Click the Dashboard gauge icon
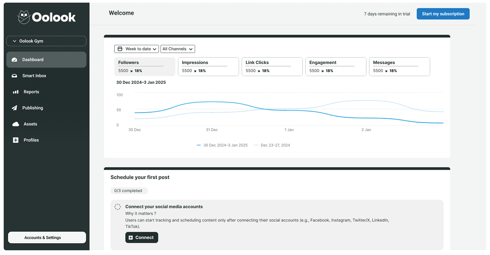Viewport: 490px width, 255px height. [x=15, y=60]
